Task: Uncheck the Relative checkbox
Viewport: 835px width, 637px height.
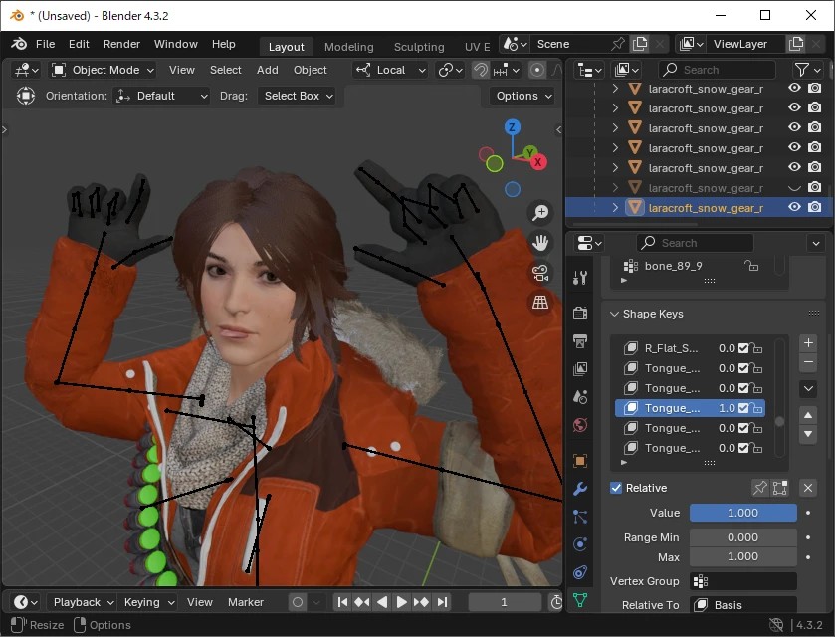Action: tap(616, 488)
